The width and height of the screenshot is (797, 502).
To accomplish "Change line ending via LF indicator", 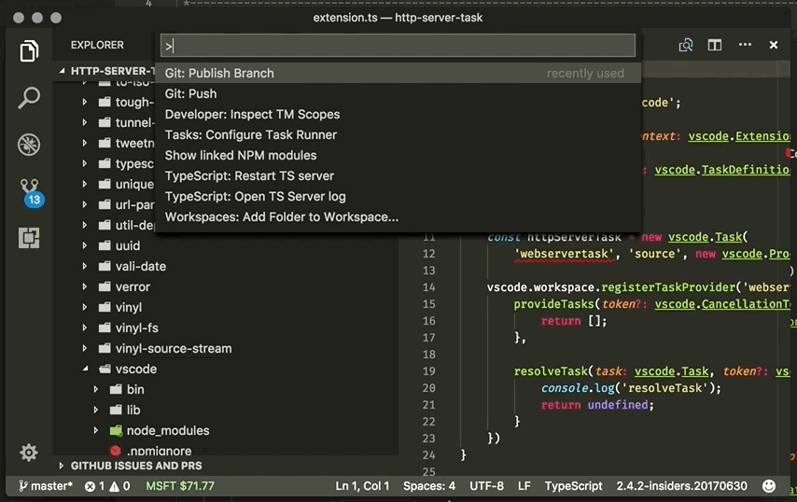I will (x=524, y=486).
